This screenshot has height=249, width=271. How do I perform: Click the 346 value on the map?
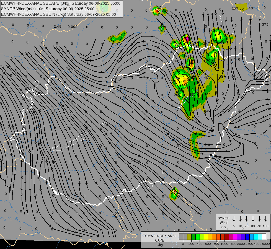click(222, 77)
